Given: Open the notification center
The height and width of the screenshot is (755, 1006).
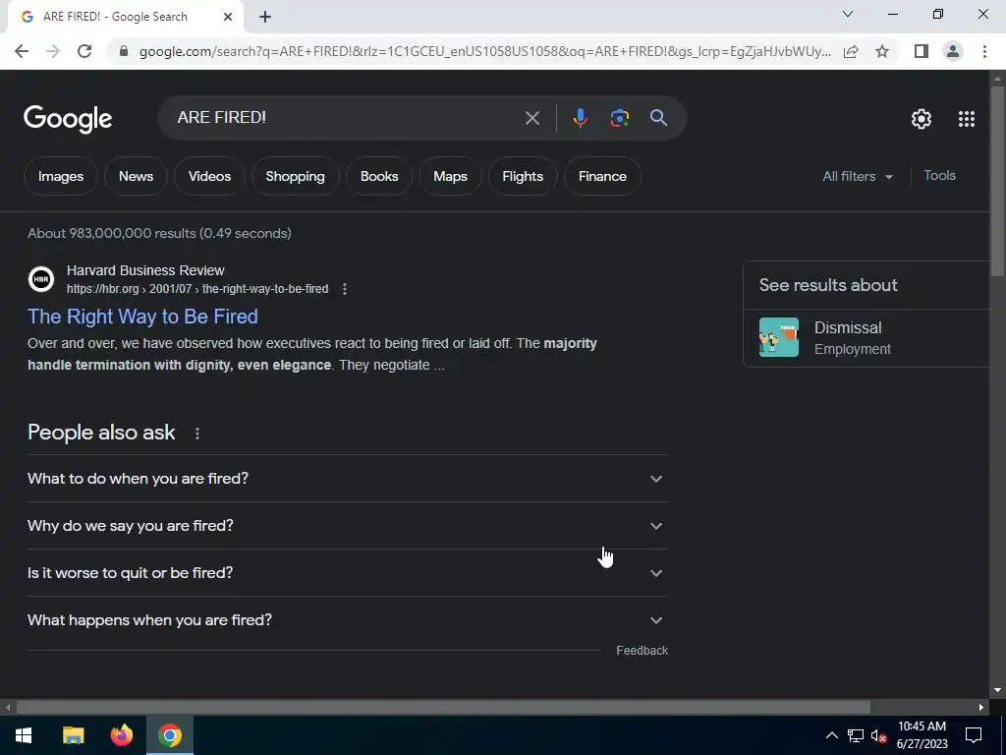Looking at the screenshot, I should (974, 735).
